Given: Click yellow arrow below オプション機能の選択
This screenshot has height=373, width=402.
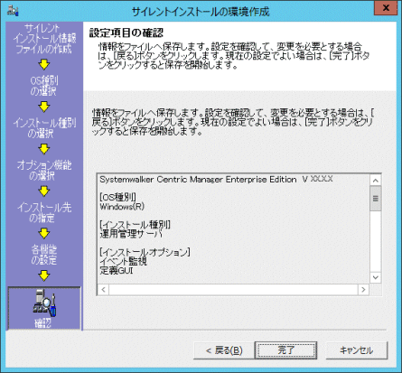Looking at the screenshot, I should [44, 191].
